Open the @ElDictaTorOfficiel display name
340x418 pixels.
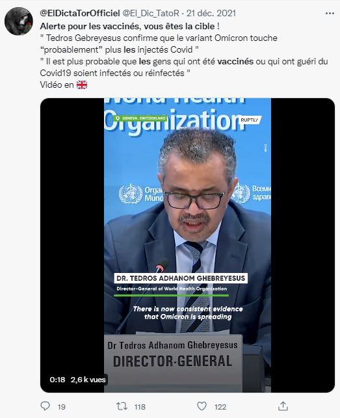(80, 13)
